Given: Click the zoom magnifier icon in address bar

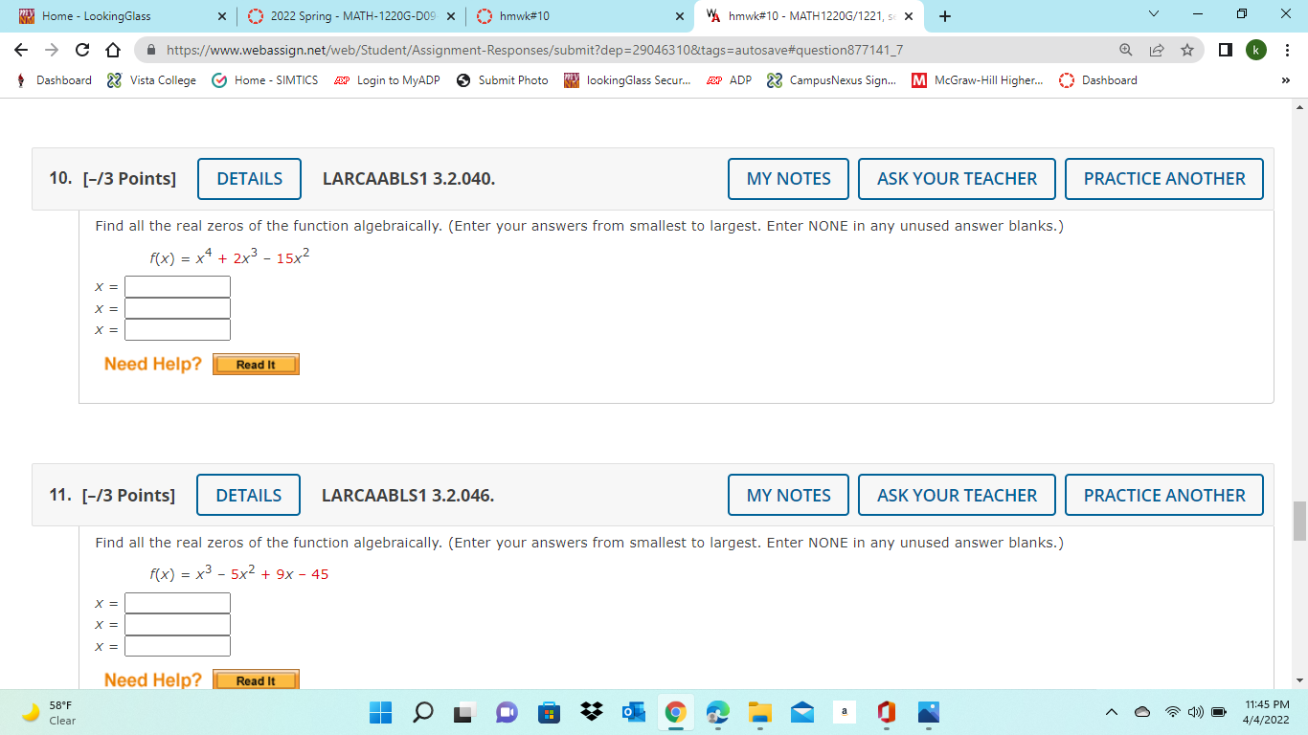Looking at the screenshot, I should click(1126, 50).
